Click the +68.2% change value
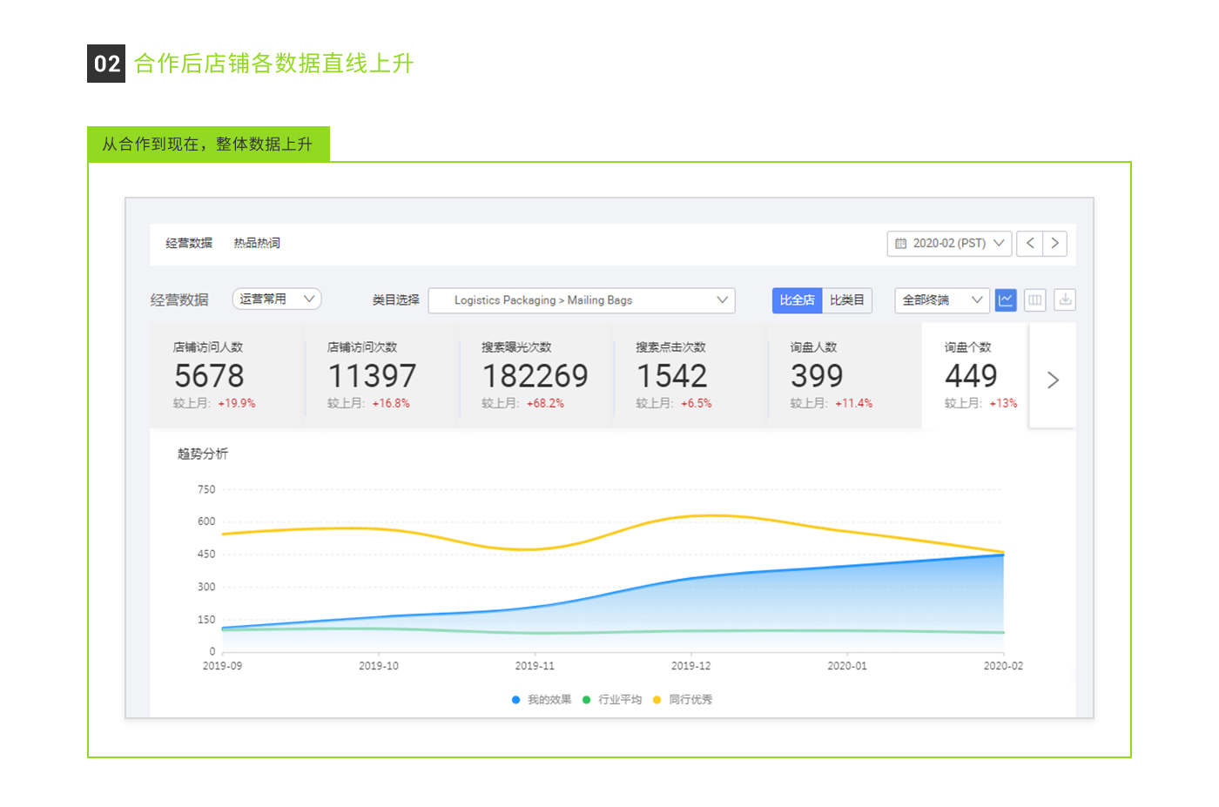 (x=545, y=403)
